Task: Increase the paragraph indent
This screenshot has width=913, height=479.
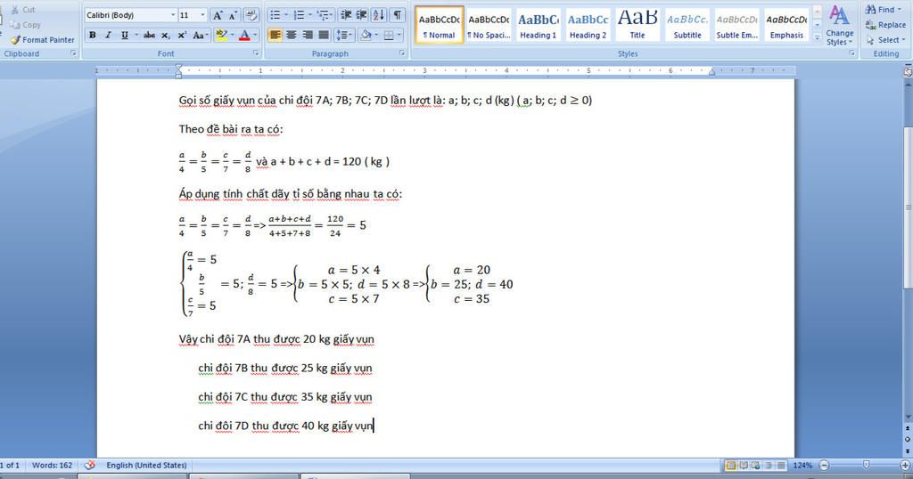Action: coord(362,15)
